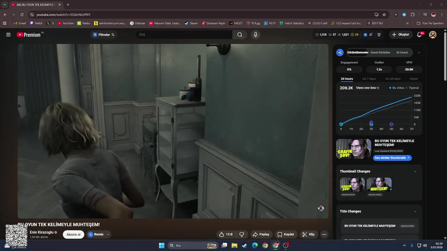Click the Klip scissors button
The width and height of the screenshot is (447, 251).
(x=308, y=234)
